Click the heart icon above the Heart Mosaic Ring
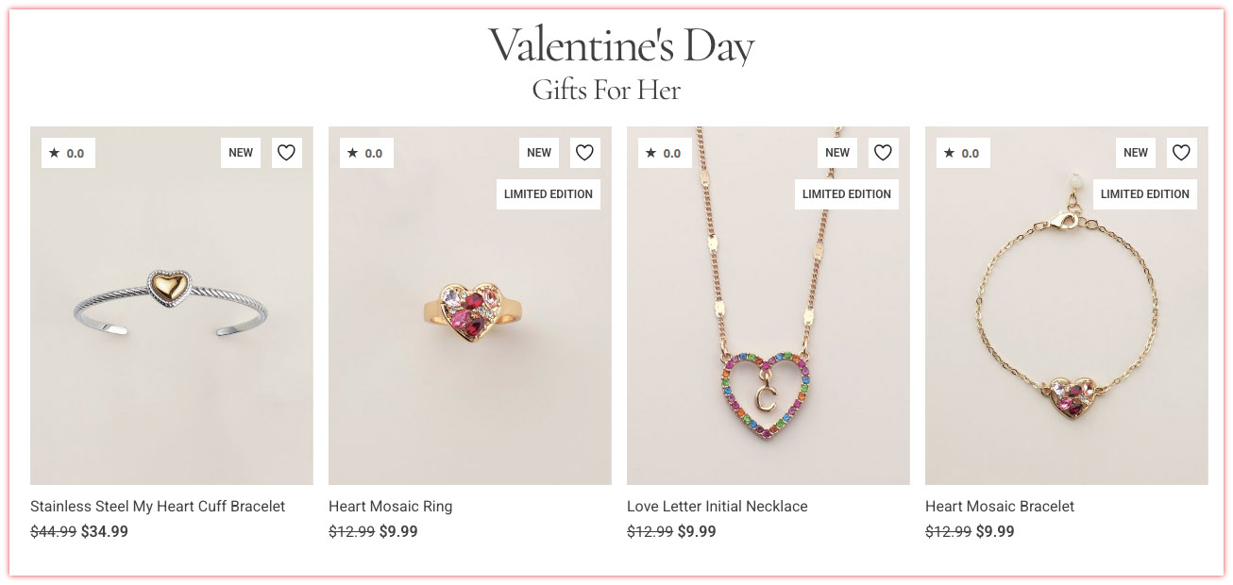 click(x=584, y=152)
